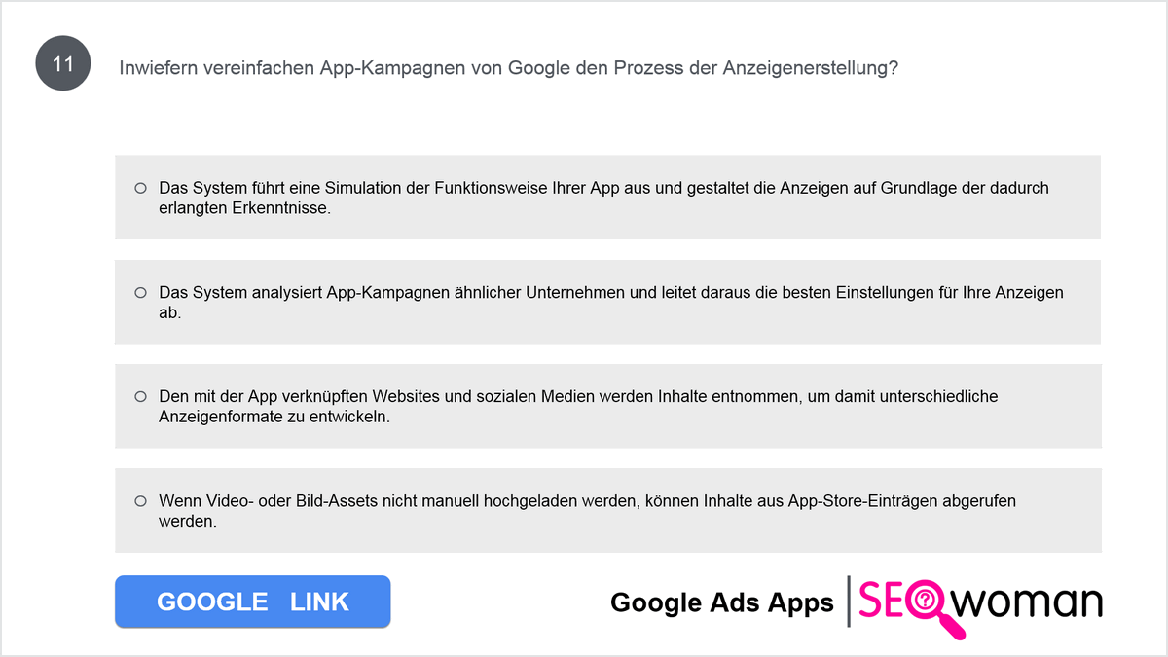Click the word LINK on the blue button

tap(319, 602)
